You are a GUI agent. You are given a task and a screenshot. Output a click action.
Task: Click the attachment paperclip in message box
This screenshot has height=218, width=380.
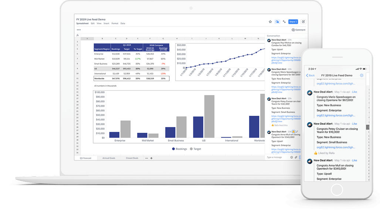296,157
